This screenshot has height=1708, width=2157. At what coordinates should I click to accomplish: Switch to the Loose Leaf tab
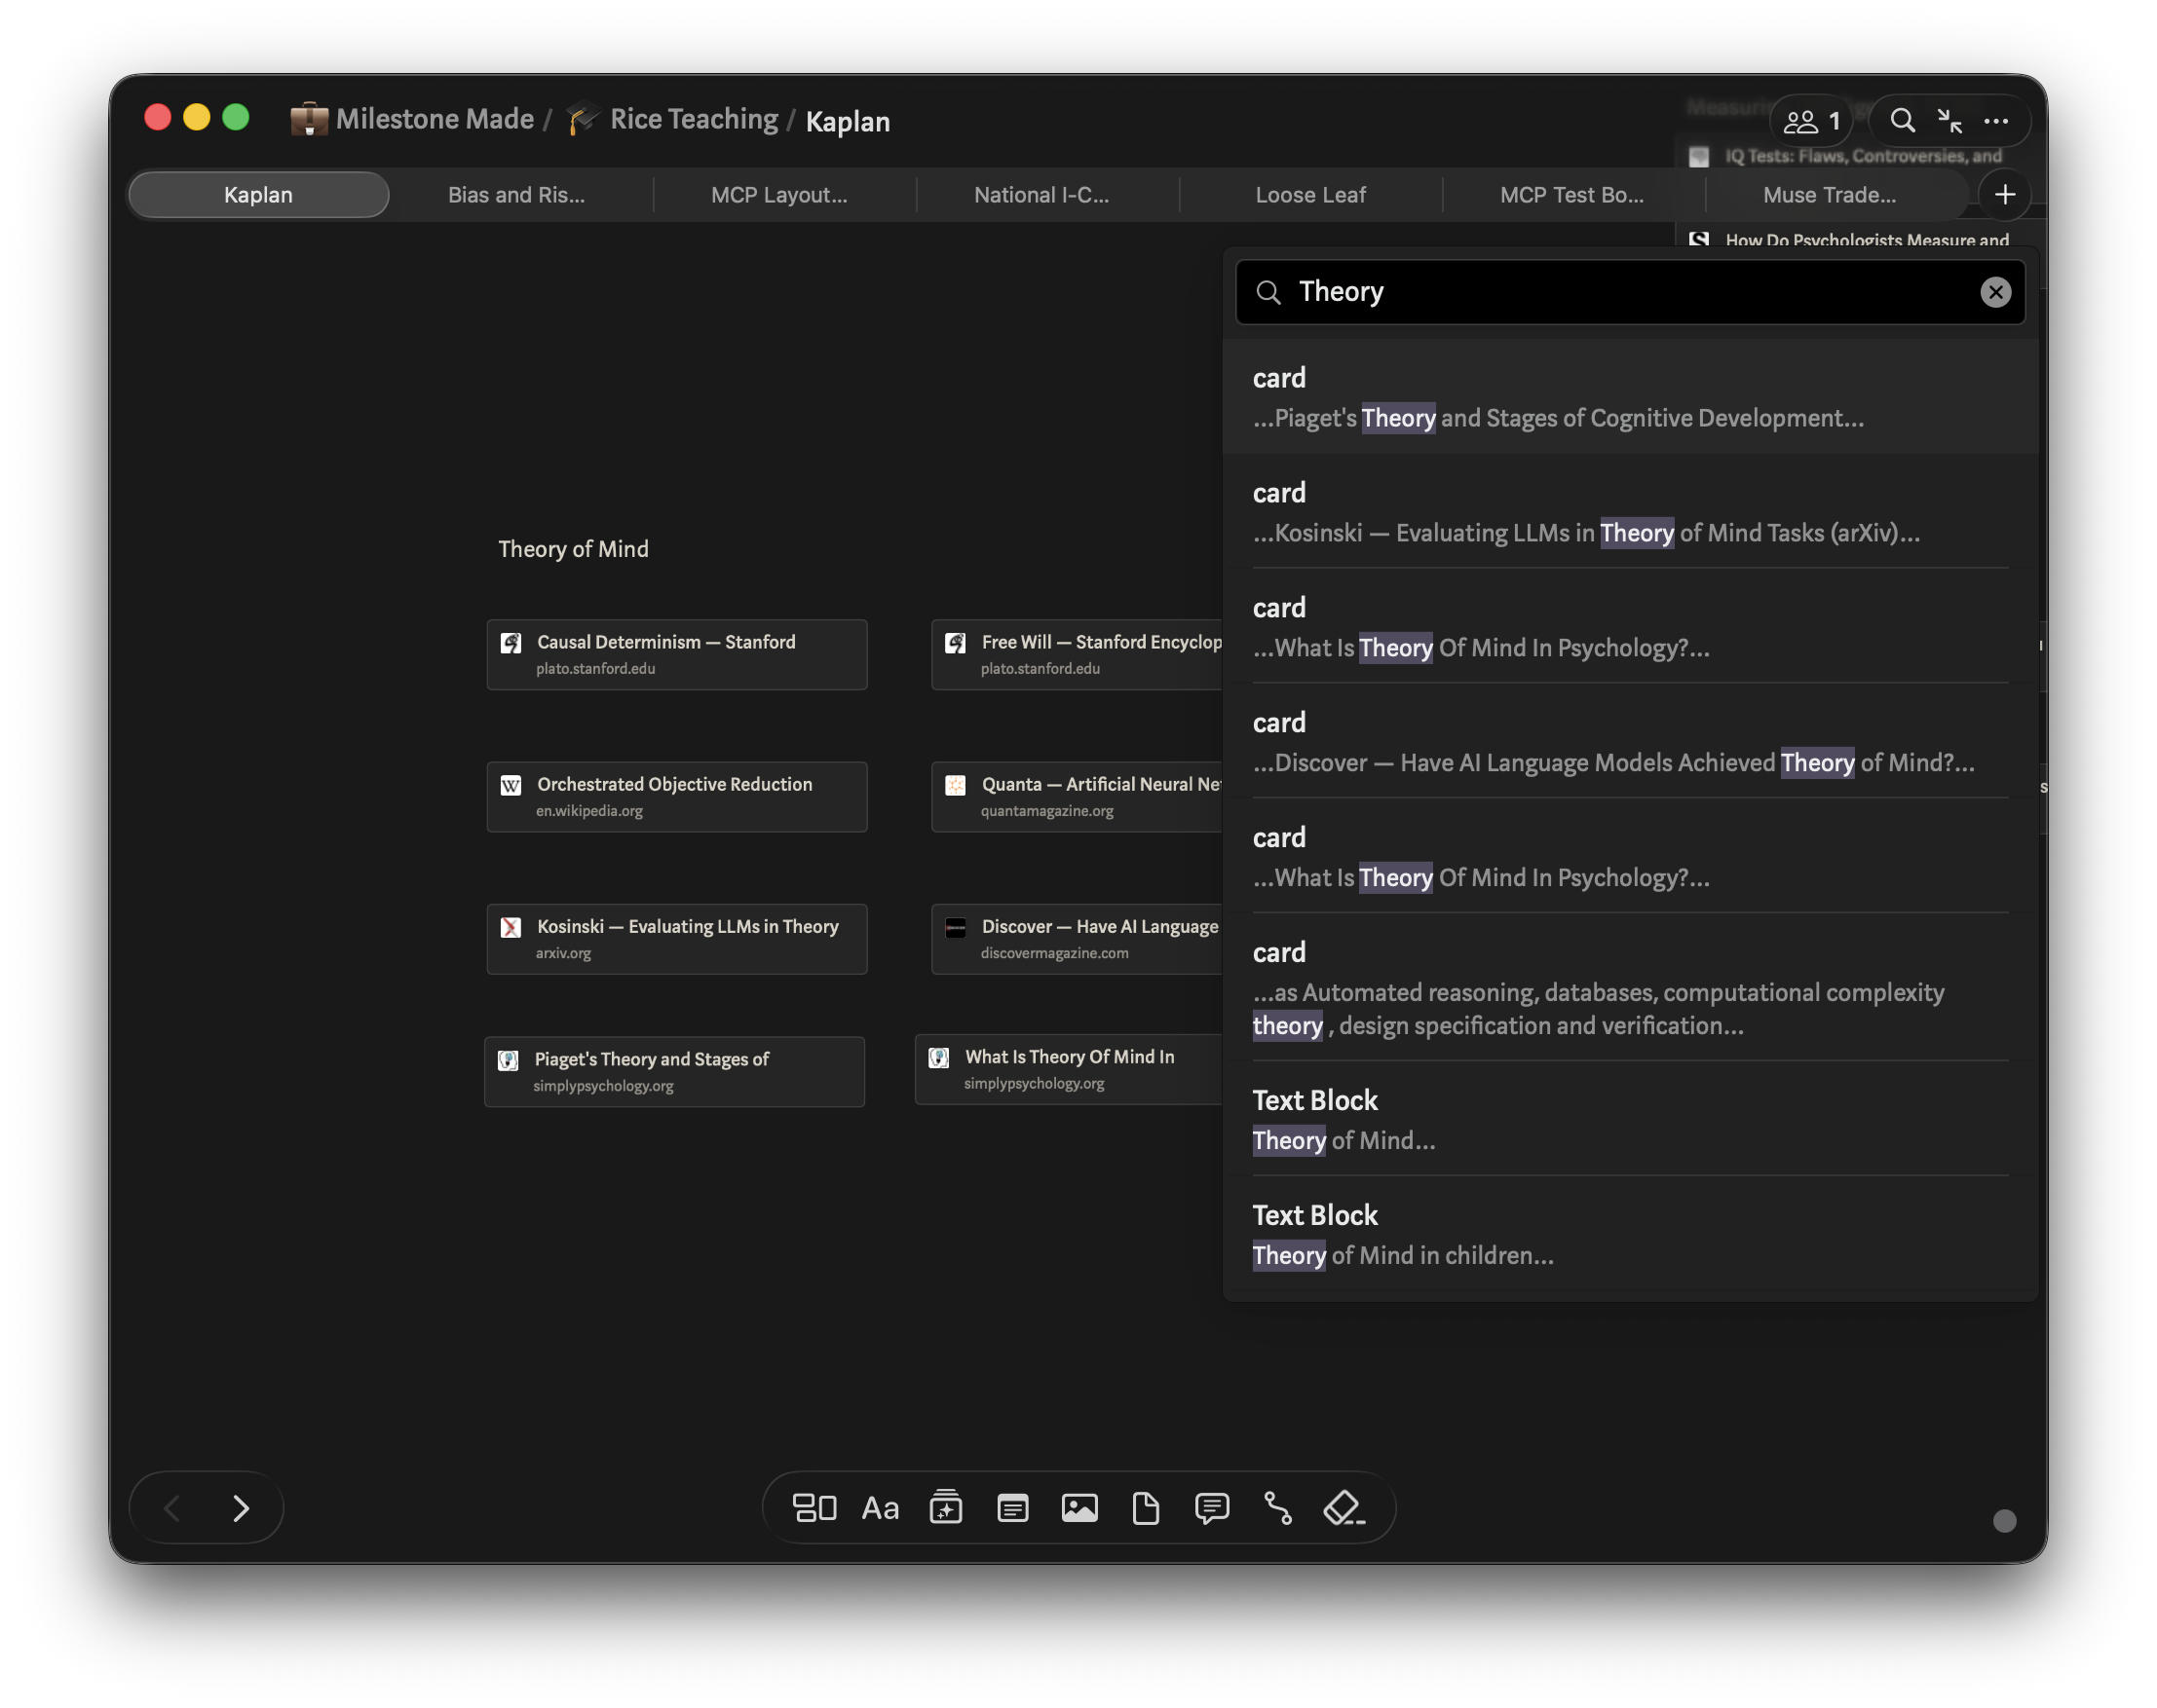[1309, 195]
